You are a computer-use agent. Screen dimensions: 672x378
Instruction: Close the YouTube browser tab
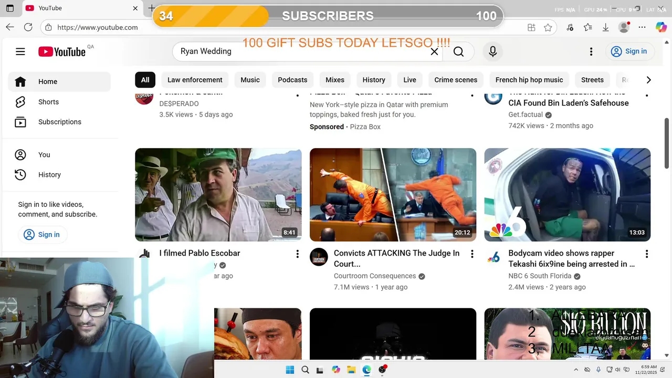coord(135,8)
